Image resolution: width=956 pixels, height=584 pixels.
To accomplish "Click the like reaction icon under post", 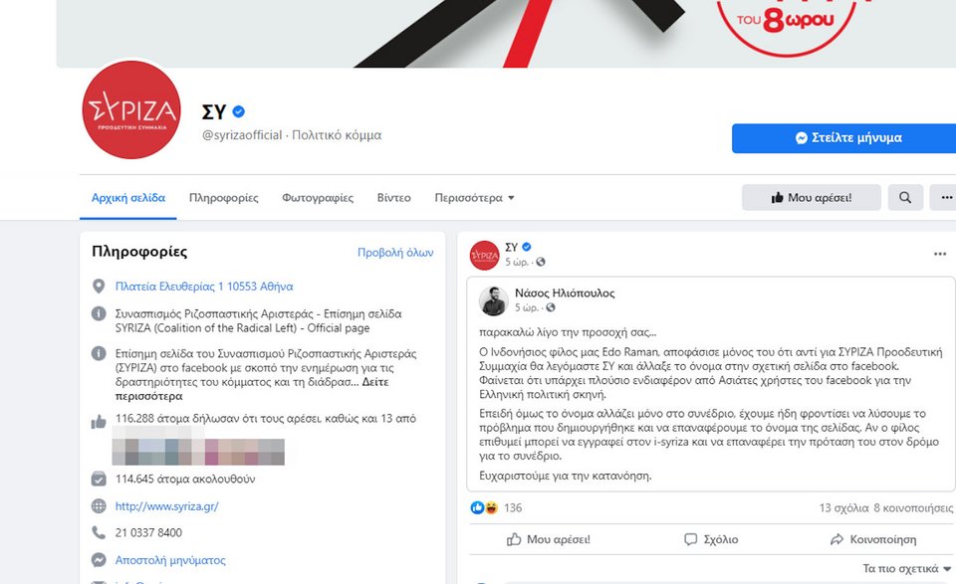I will (x=477, y=507).
